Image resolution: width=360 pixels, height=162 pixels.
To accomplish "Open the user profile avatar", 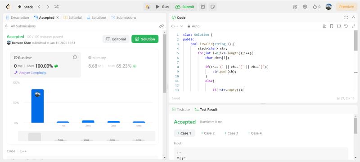I will tap(328, 7).
